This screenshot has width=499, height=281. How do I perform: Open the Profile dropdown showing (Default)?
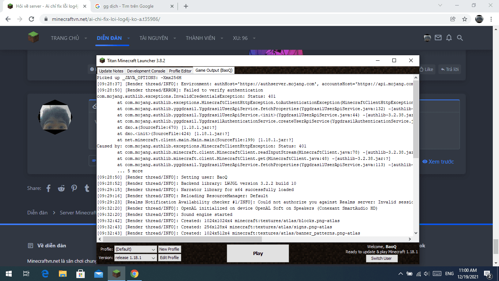tap(136, 249)
